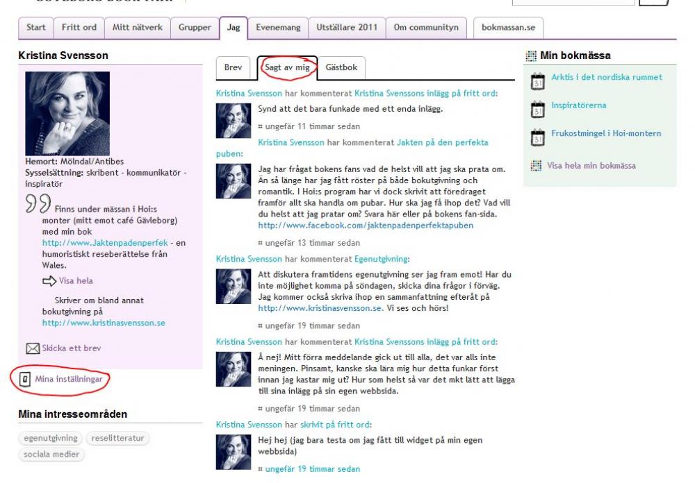This screenshot has height=483, width=695.
Task: Open the facebook.com/jaktenpadenperfektapuben link
Action: point(366,226)
